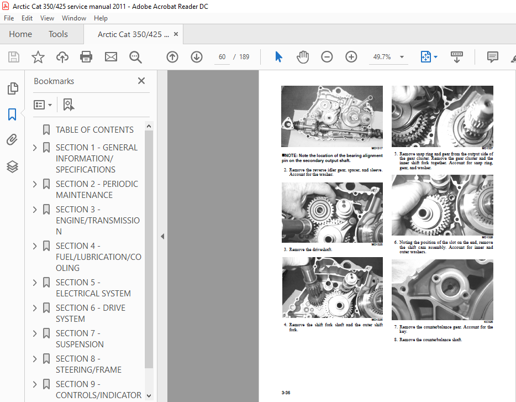Click bookmarks scrollbar down arrow
The height and width of the screenshot is (402, 516).
pos(149,396)
